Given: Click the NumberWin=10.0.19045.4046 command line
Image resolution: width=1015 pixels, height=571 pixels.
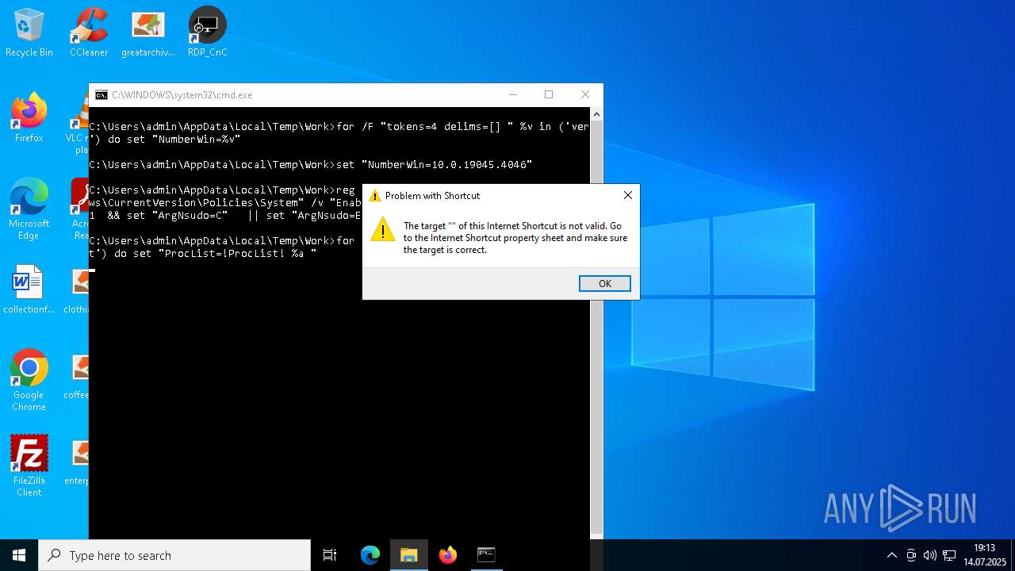Looking at the screenshot, I should click(311, 165).
